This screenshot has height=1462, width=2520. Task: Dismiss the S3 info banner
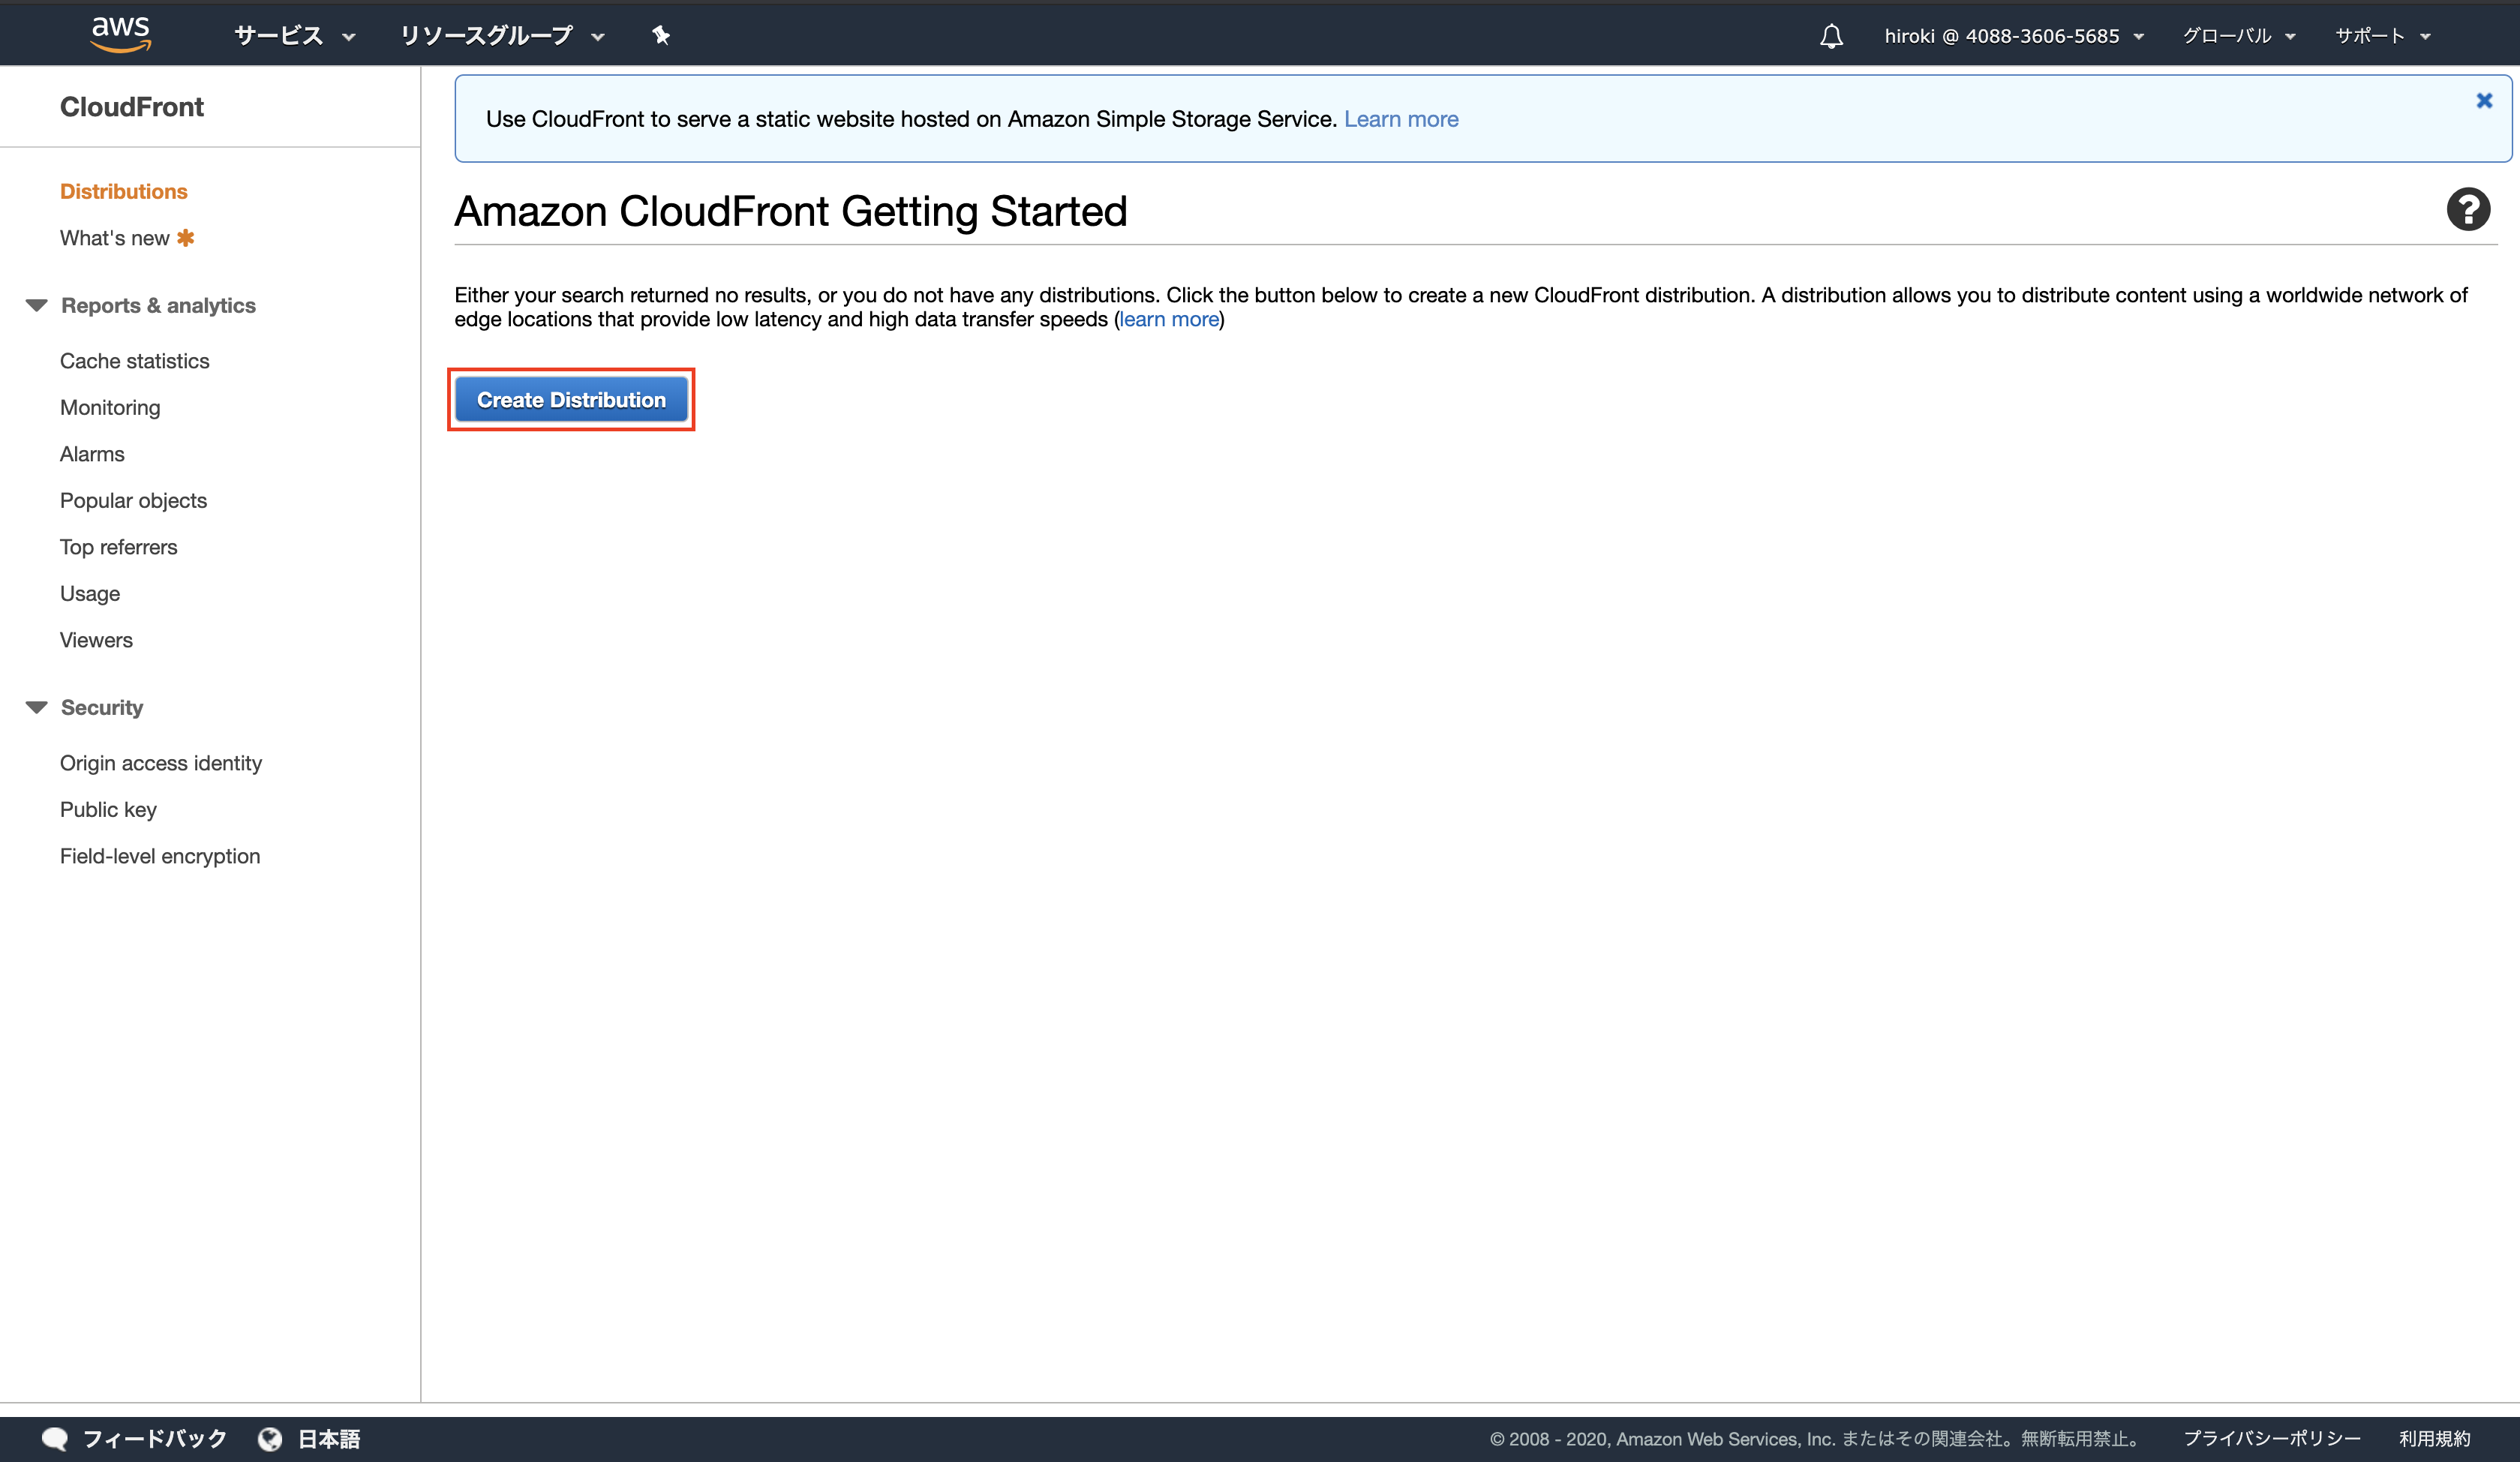2484,101
